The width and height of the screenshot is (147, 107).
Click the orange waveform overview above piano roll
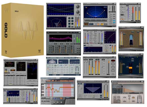60,81
